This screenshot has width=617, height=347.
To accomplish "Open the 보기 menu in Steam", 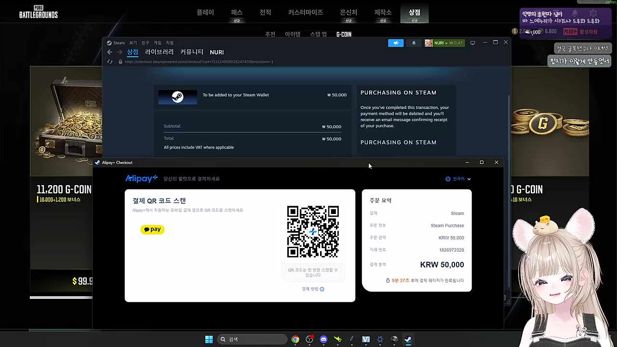I will 133,43.
